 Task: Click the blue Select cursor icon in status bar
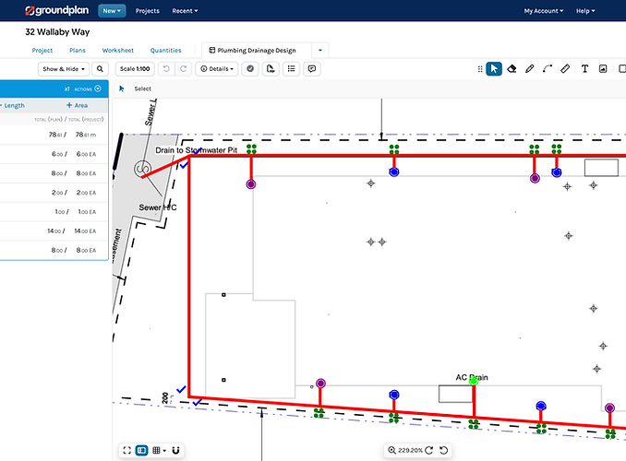pyautogui.click(x=122, y=89)
